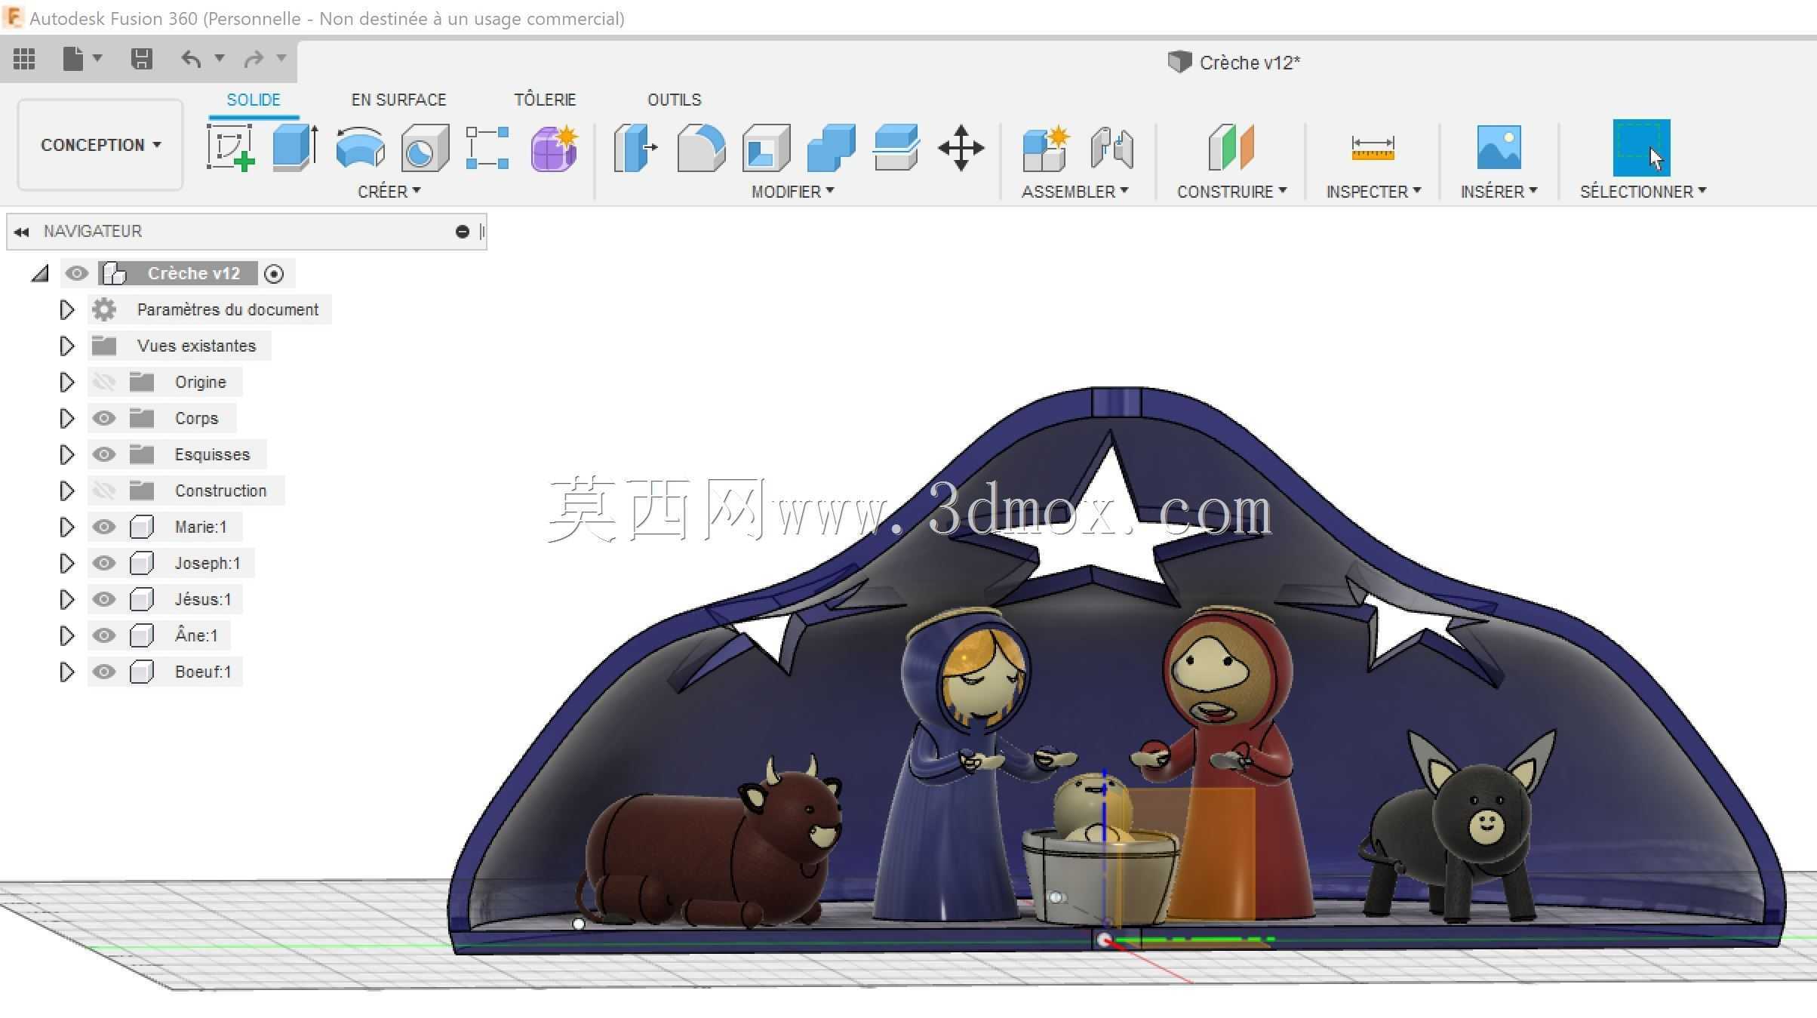Image resolution: width=1817 pixels, height=1018 pixels.
Task: Undo the last action
Action: 192,59
